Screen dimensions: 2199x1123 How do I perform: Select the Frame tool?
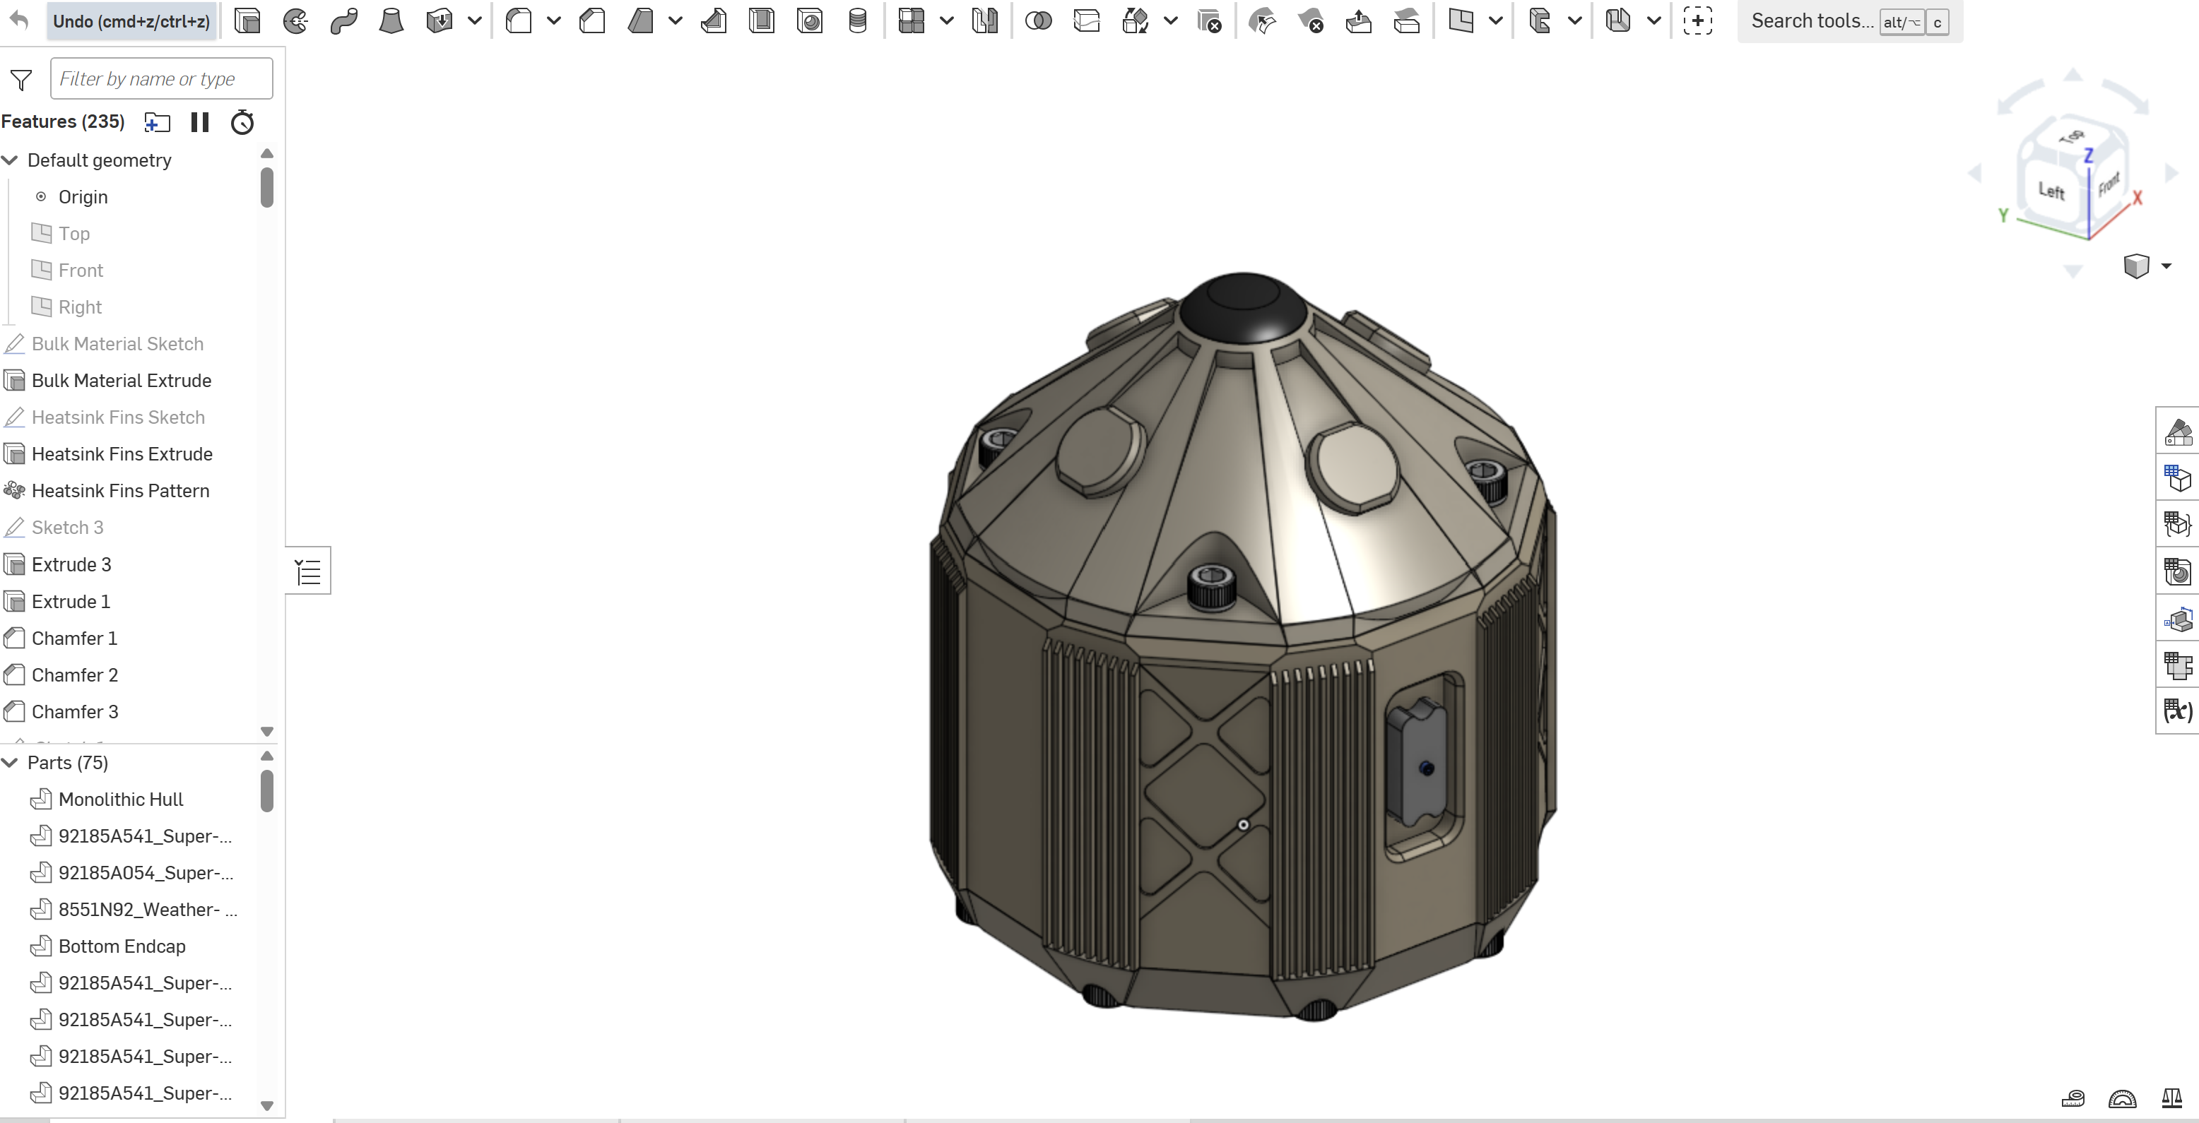point(1539,20)
